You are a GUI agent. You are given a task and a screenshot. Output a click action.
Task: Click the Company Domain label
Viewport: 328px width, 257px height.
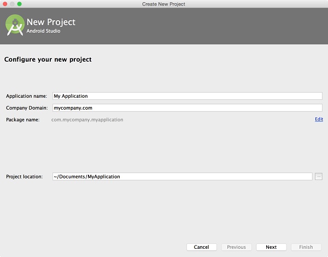click(27, 108)
